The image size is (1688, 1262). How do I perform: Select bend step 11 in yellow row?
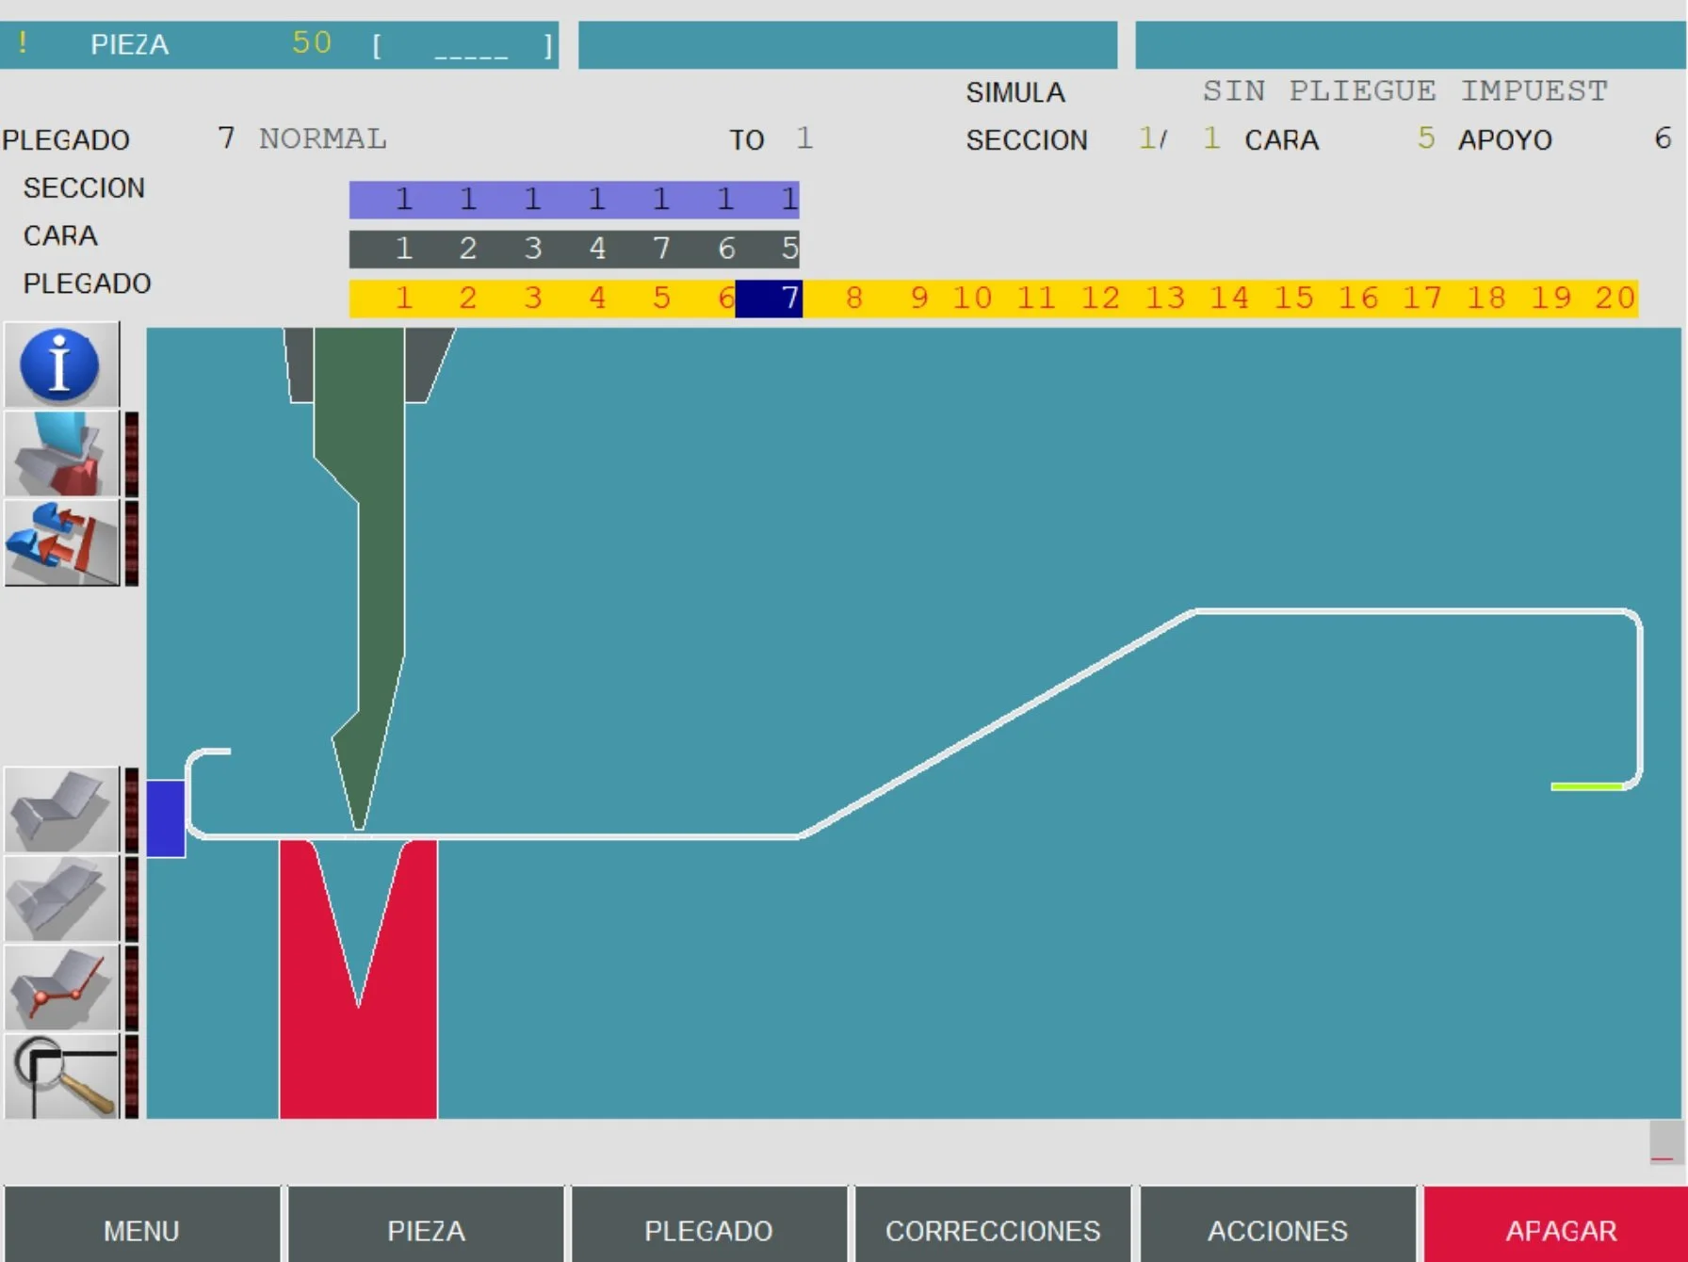(1035, 299)
